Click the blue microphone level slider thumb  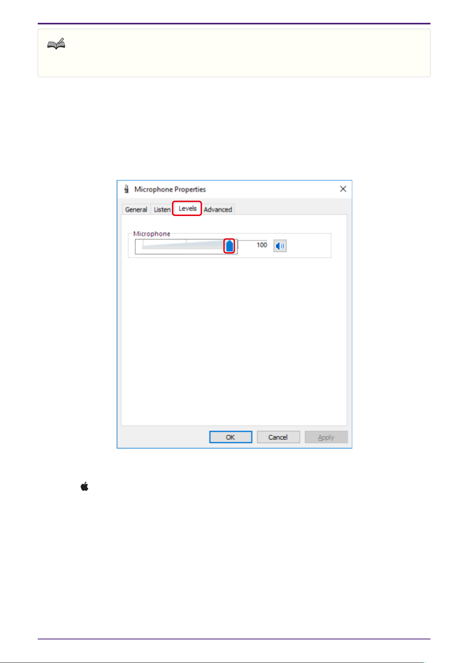229,246
